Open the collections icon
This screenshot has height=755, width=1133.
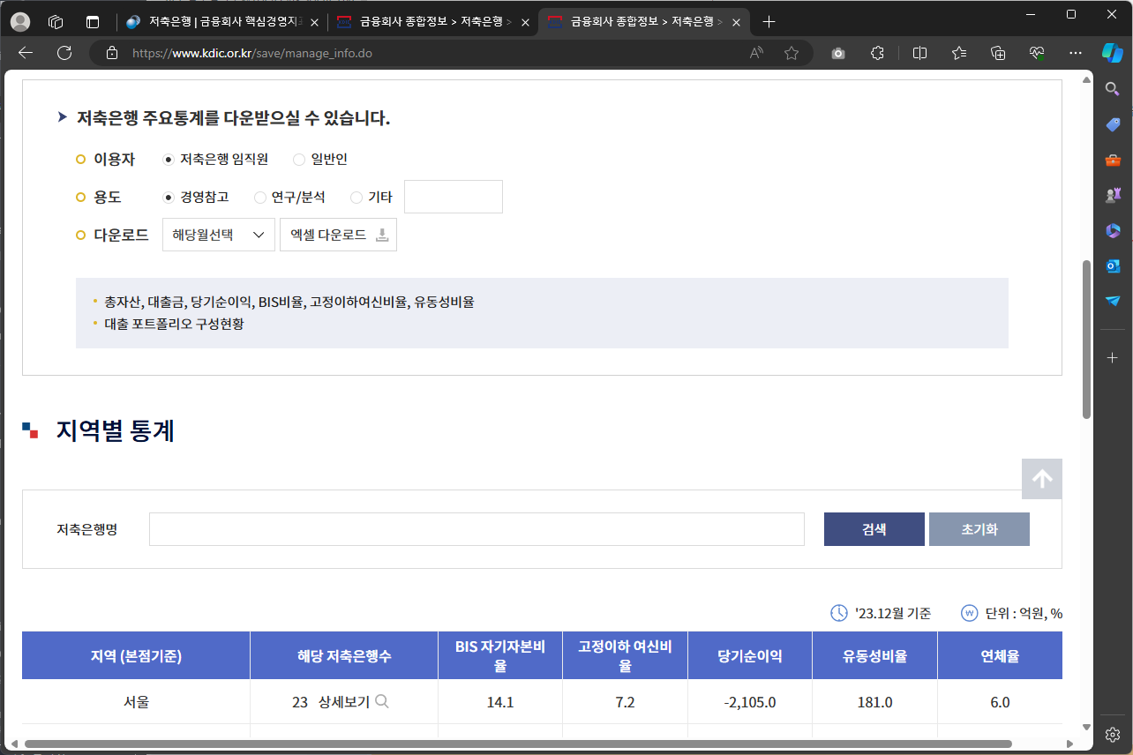998,53
